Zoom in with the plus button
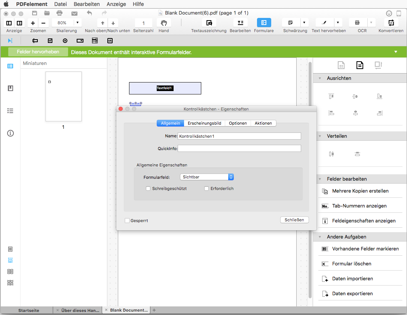 point(33,23)
